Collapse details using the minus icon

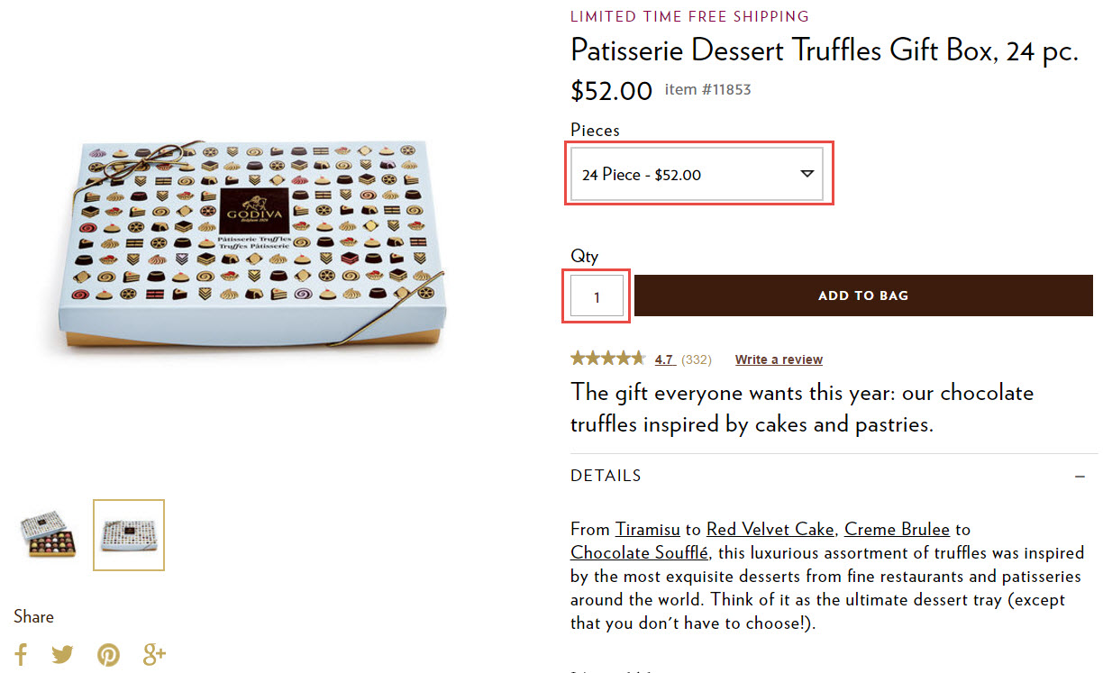[1080, 477]
